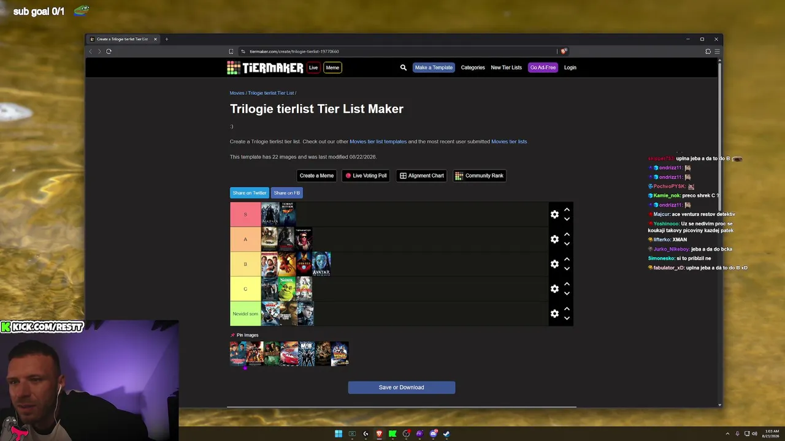Follow the Trilogie tierlist Tier List breadcrumb
Screen dimensions: 785x441
[271, 93]
